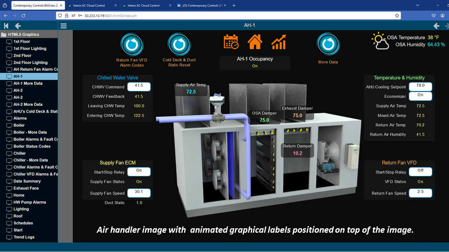Open the hamburger menu in header bar
The width and height of the screenshot is (449, 252).
[63, 26]
